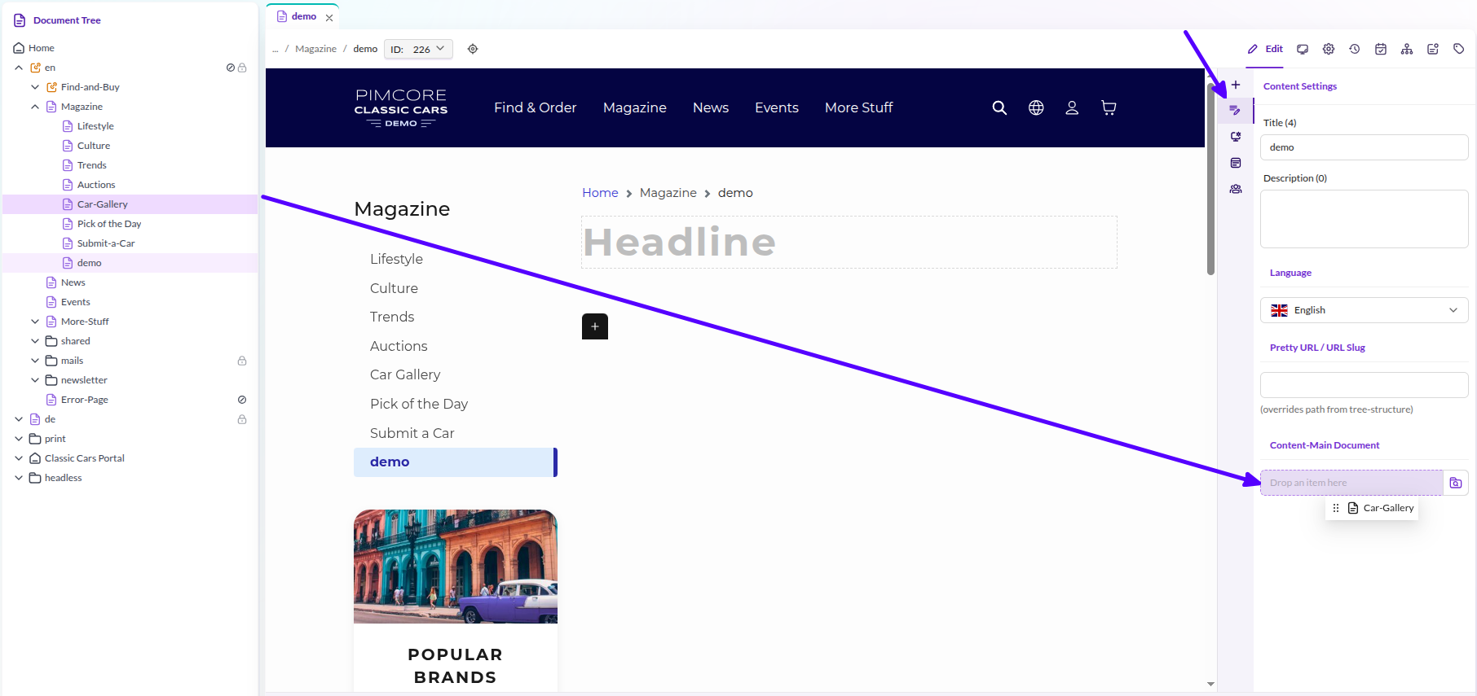The width and height of the screenshot is (1477, 696).
Task: Click the Popular Brands teaser image
Action: [x=456, y=567]
